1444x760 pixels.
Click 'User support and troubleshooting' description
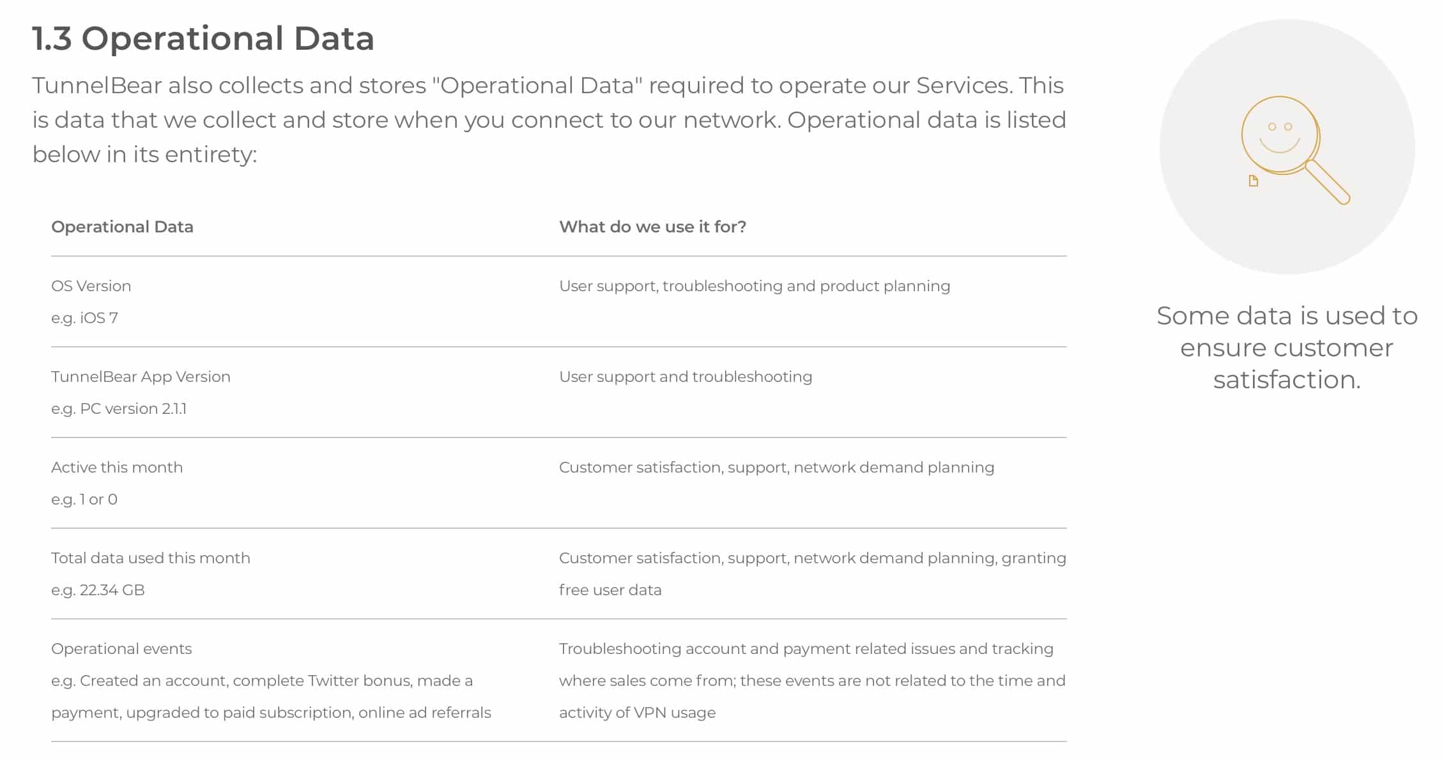click(686, 377)
